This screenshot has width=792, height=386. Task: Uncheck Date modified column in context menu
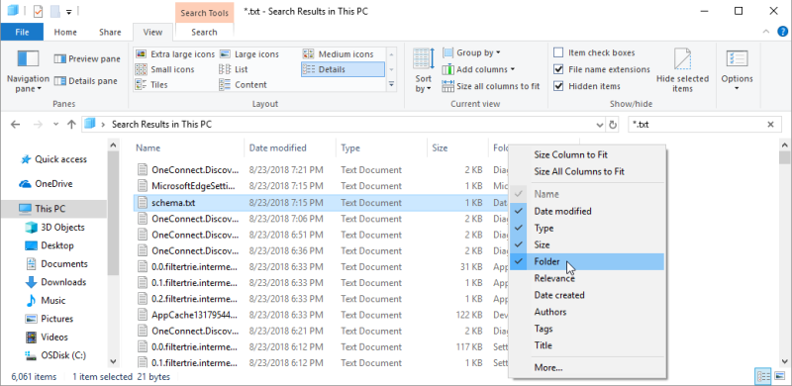(x=587, y=211)
